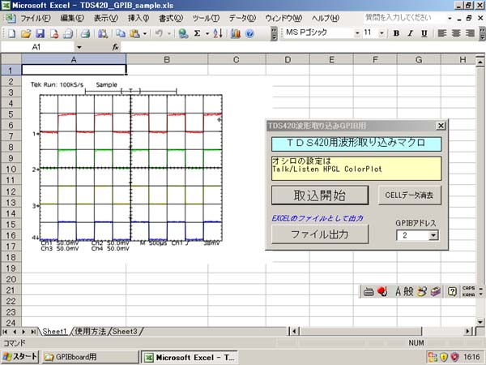This screenshot has height=365, width=486.
Task: Open the ファイル(F) menu
Action: click(x=35, y=19)
